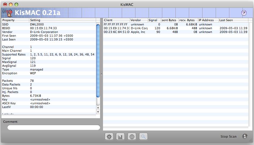This screenshot has height=145, width=254.
Task: Sort by the IP Address column header
Action: point(208,20)
